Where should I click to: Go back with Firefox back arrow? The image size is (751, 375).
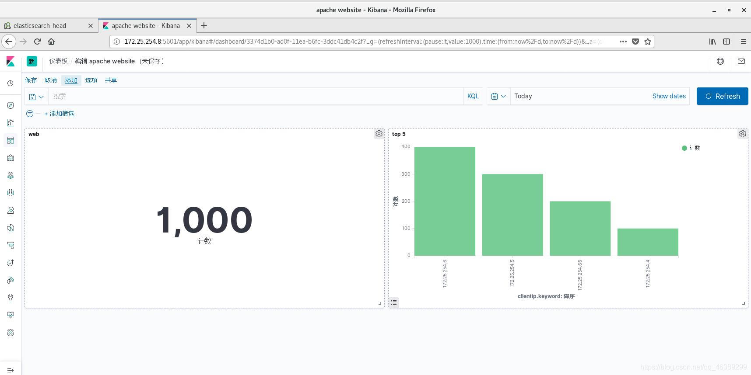click(9, 42)
